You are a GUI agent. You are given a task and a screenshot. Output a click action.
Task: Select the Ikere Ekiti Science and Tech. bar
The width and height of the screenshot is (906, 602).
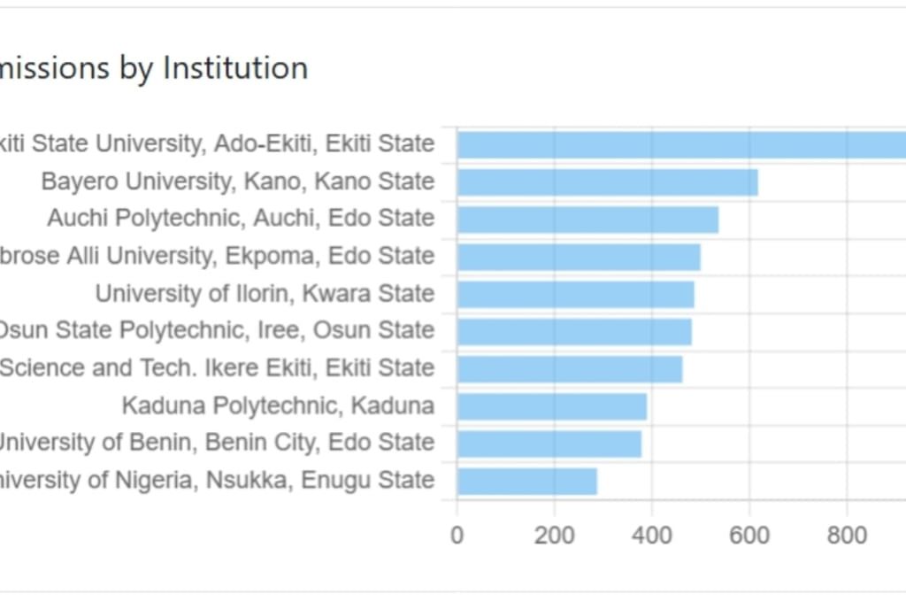pyautogui.click(x=569, y=368)
